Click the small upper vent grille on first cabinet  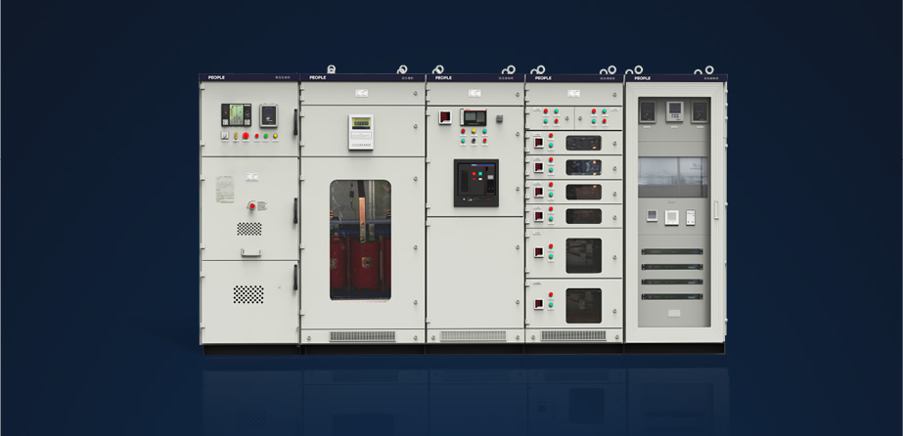pos(248,229)
